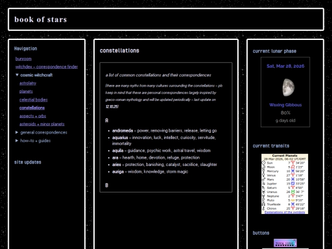Click the constellations page heading
The height and width of the screenshot is (249, 332).
click(119, 50)
